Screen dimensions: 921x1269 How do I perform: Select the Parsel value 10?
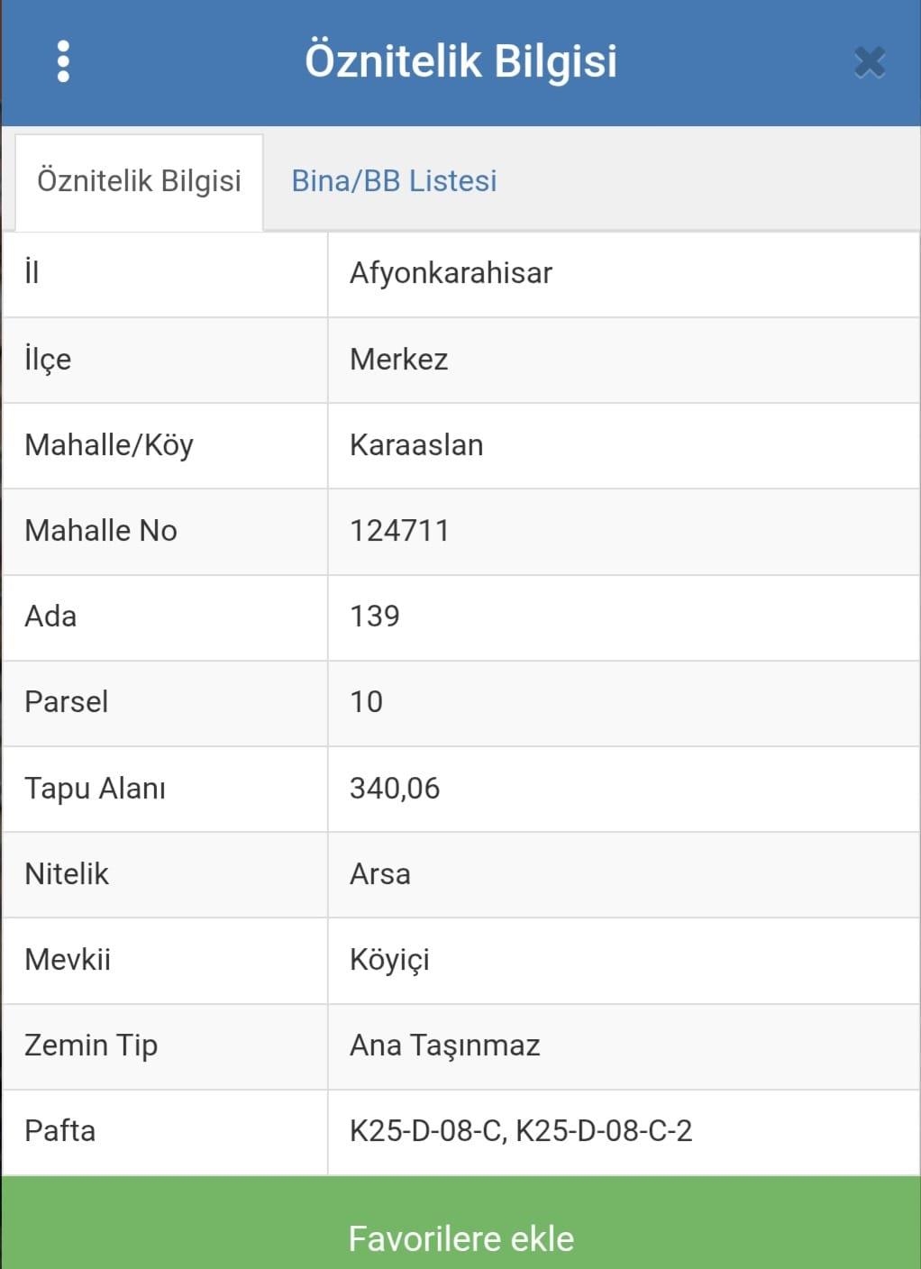point(366,702)
